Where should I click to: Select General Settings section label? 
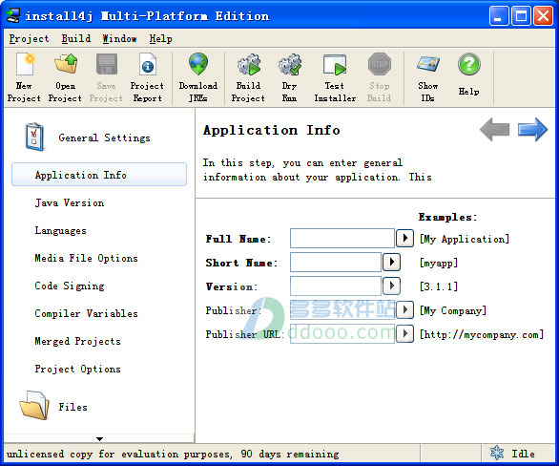point(105,138)
